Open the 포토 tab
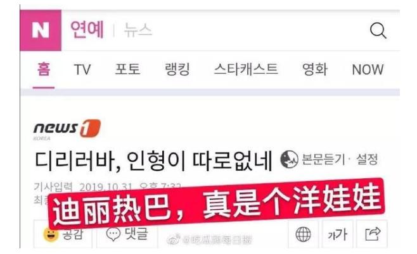This screenshot has height=254, width=417. (127, 70)
